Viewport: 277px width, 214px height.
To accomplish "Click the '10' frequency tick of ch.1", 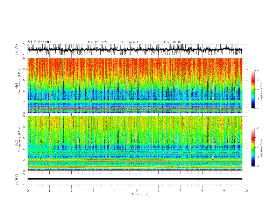I will pyautogui.click(x=24, y=58).
